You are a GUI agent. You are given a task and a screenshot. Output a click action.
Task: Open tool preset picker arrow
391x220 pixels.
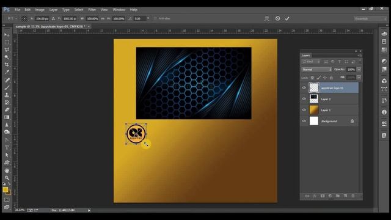click(x=16, y=18)
